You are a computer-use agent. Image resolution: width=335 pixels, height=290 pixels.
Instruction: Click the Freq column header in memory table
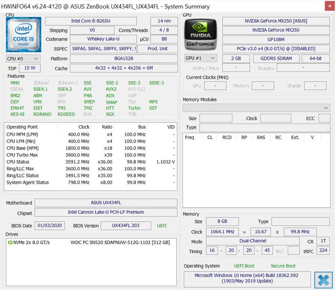tap(190, 138)
